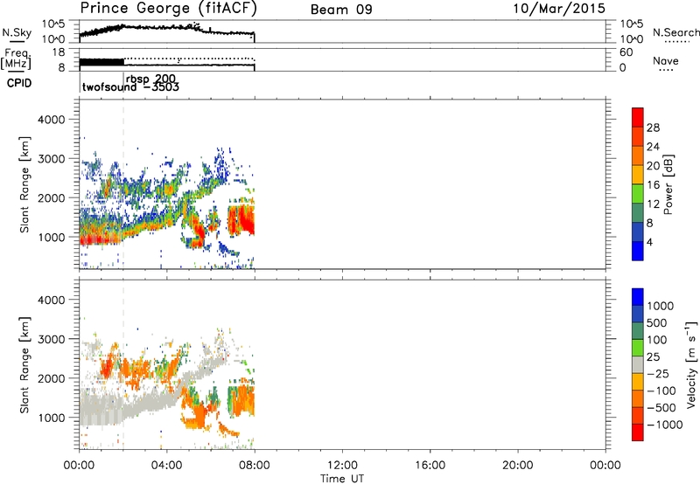Viewport: 700px width, 484px height.
Task: Select the "rbsp 200" control program label
Action: [x=150, y=79]
